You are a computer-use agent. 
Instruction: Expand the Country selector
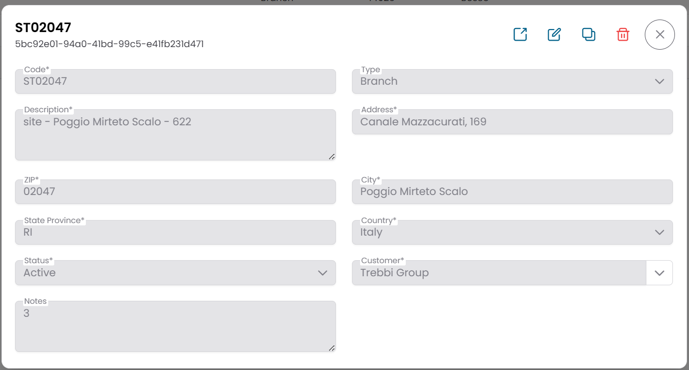pos(660,232)
